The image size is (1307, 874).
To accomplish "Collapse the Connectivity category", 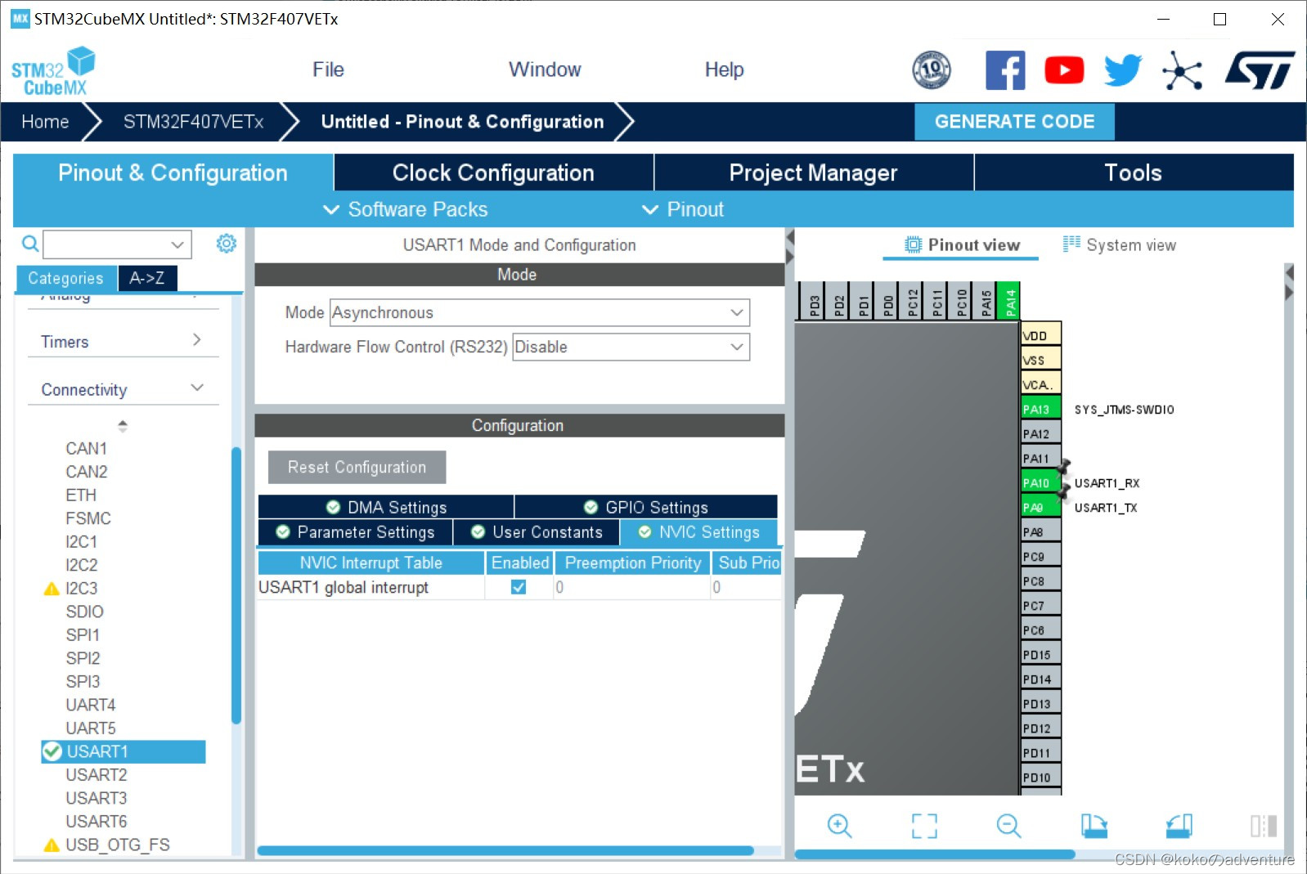I will [123, 389].
